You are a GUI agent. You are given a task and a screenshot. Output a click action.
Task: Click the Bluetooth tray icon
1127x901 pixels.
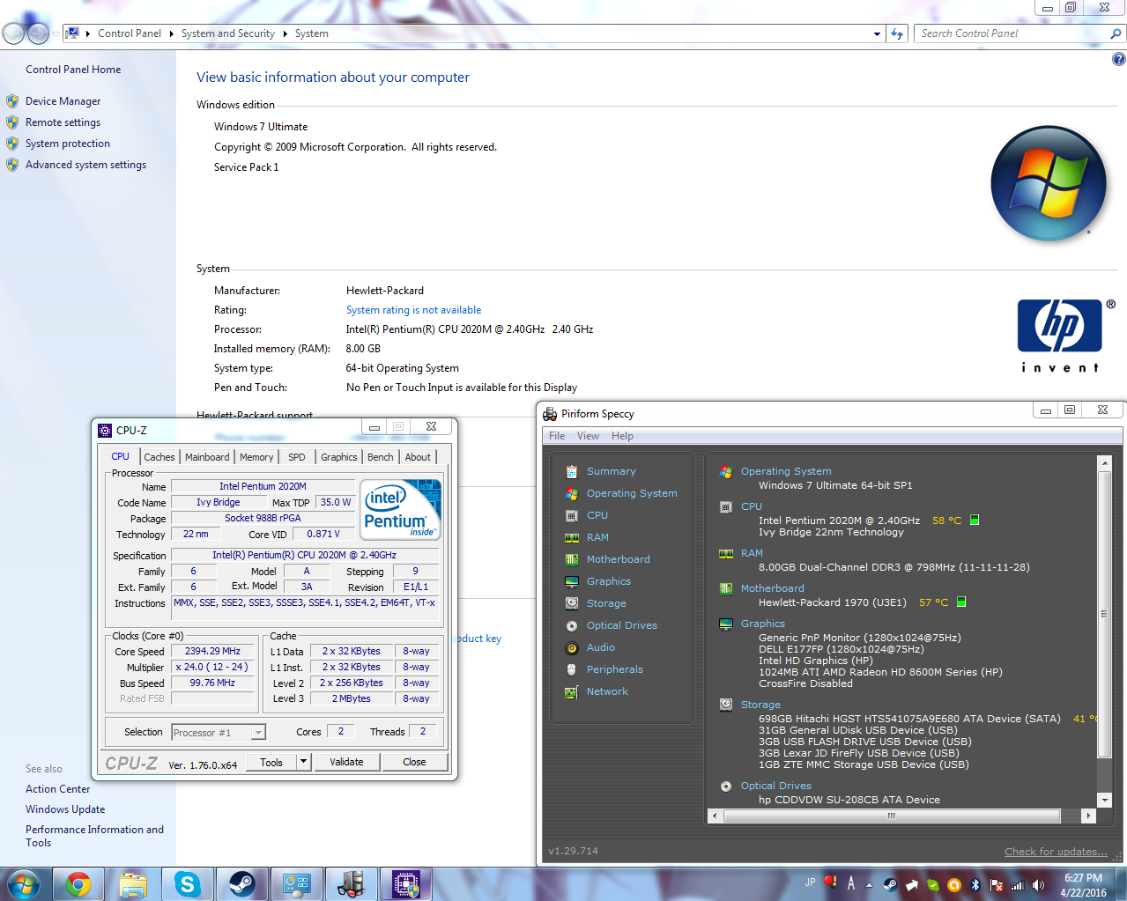[975, 885]
